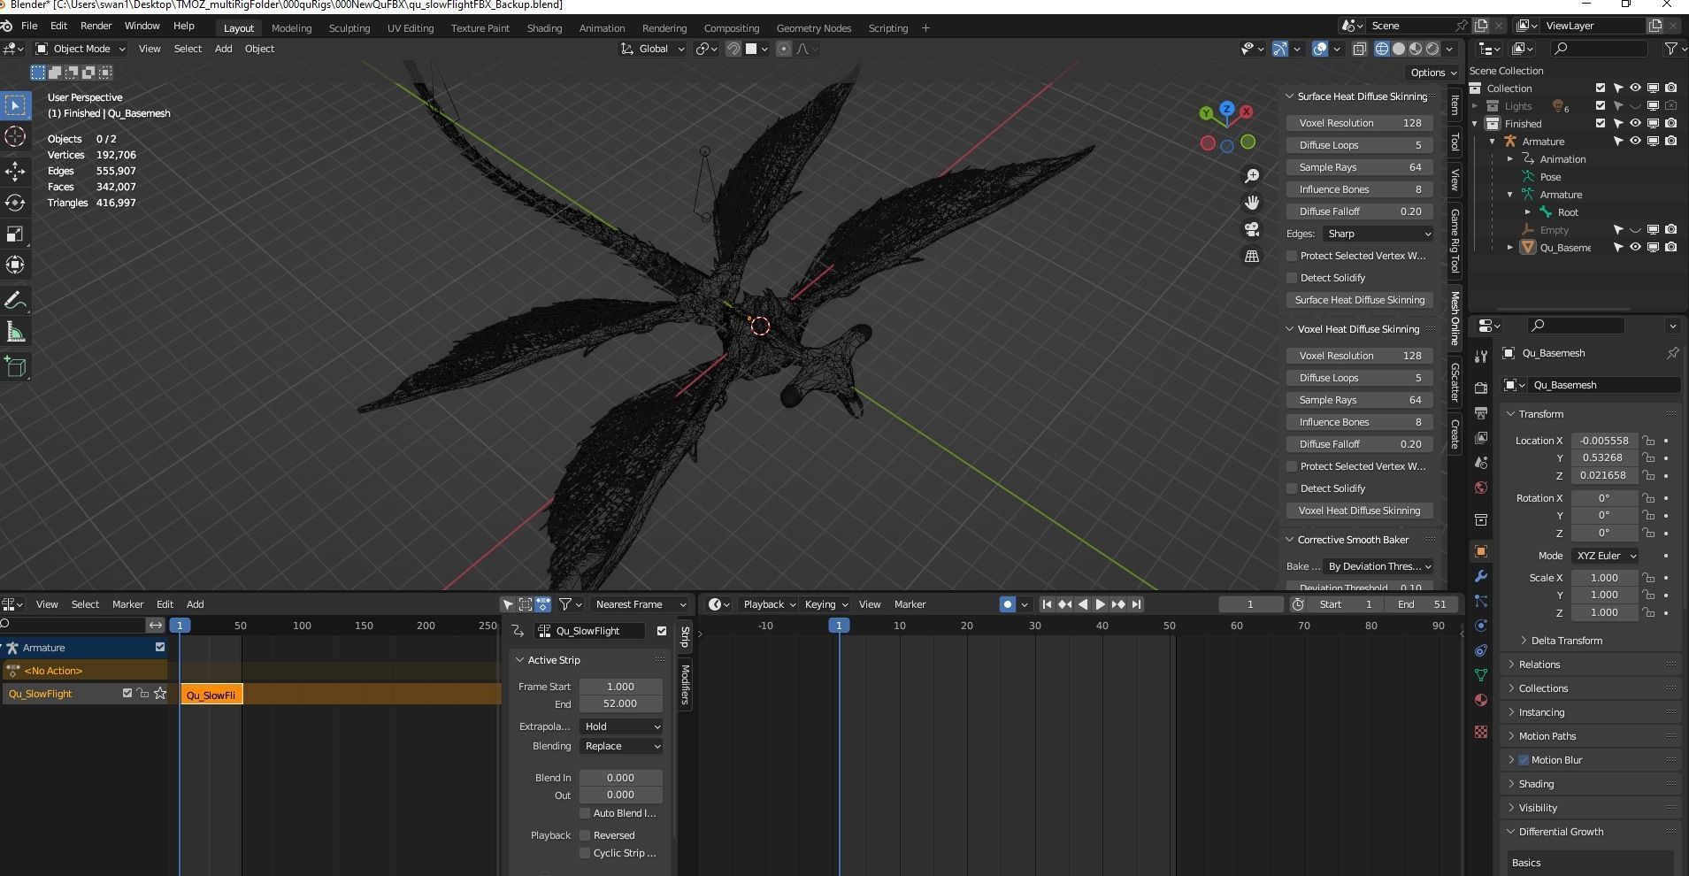
Task: Select the Scale tool
Action: coord(15,234)
